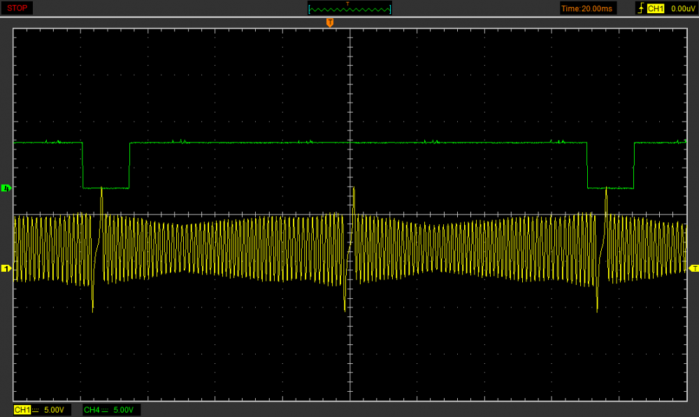The height and width of the screenshot is (417, 699).
Task: Select the CH1 trigger source label
Action: [x=655, y=8]
